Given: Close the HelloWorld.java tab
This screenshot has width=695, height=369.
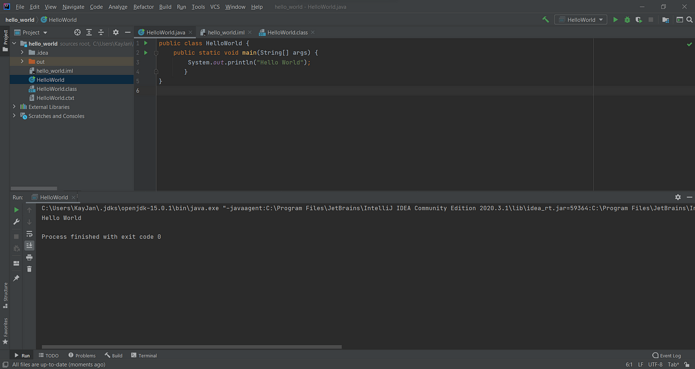Looking at the screenshot, I should tap(191, 33).
